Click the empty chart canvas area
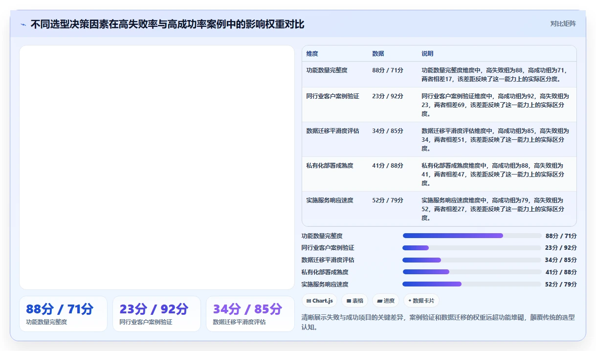The width and height of the screenshot is (596, 351). pos(156,167)
